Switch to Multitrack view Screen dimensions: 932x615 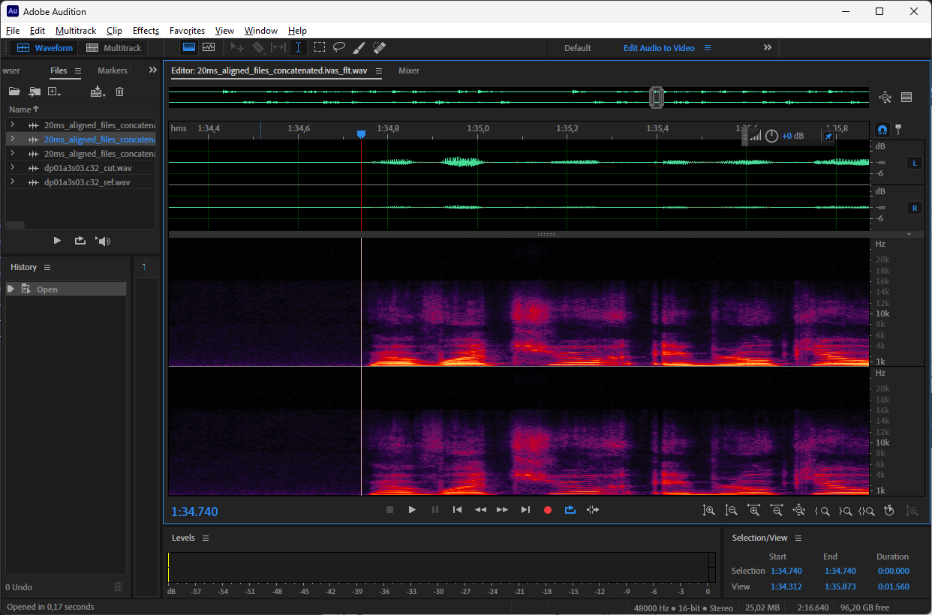tap(114, 48)
